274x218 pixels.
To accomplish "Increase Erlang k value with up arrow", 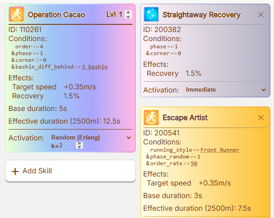I will point(79,144).
